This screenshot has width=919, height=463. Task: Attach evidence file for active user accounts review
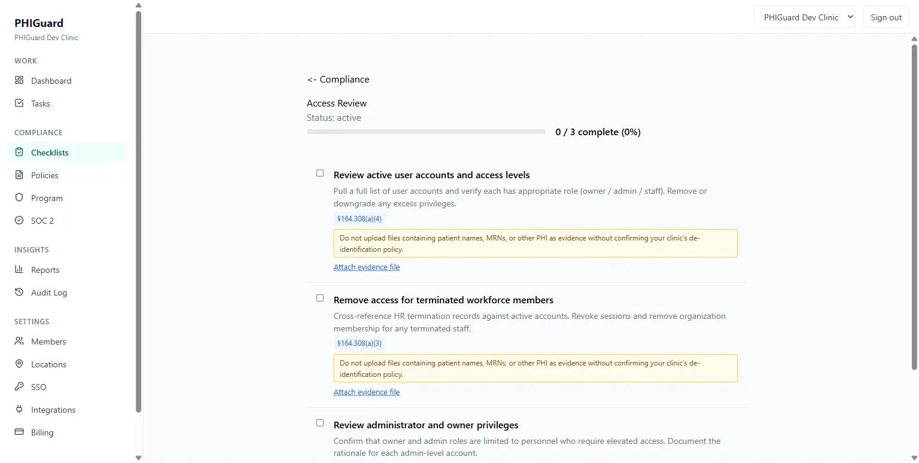coord(367,267)
